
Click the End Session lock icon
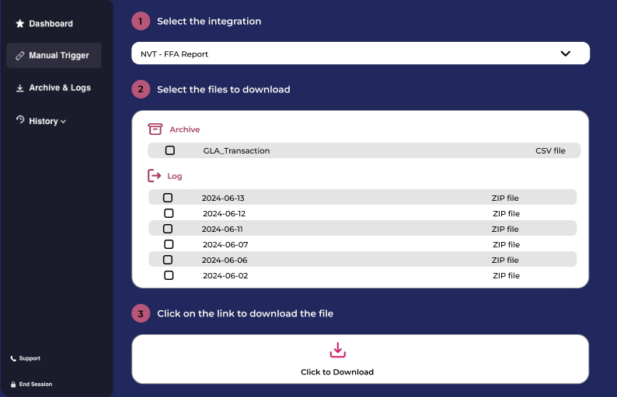coord(13,385)
